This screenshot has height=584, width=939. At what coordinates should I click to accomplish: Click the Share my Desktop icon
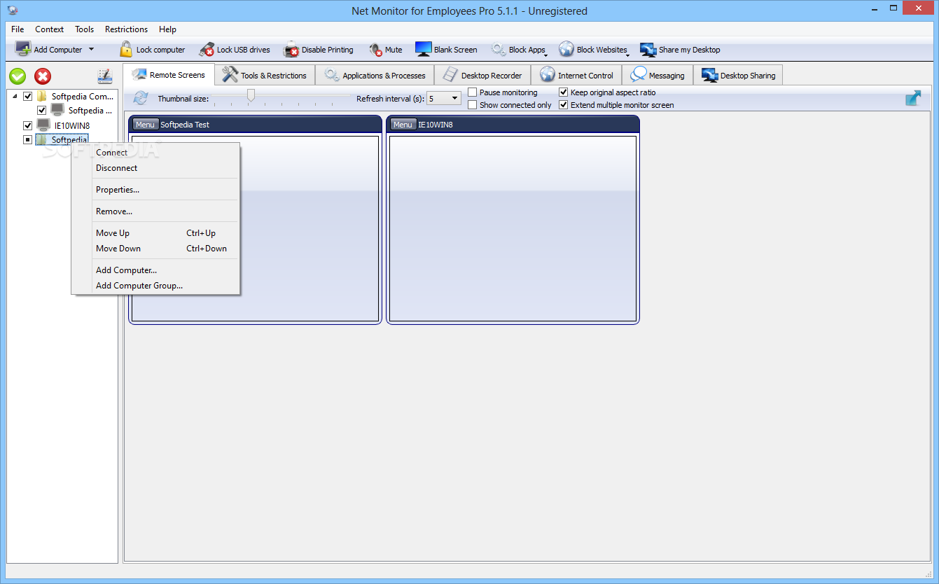(648, 50)
